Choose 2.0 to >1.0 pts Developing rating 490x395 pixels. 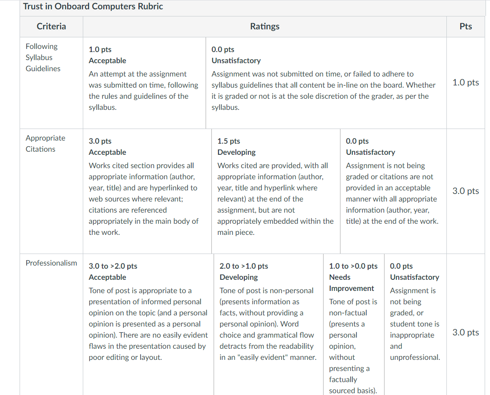click(269, 324)
